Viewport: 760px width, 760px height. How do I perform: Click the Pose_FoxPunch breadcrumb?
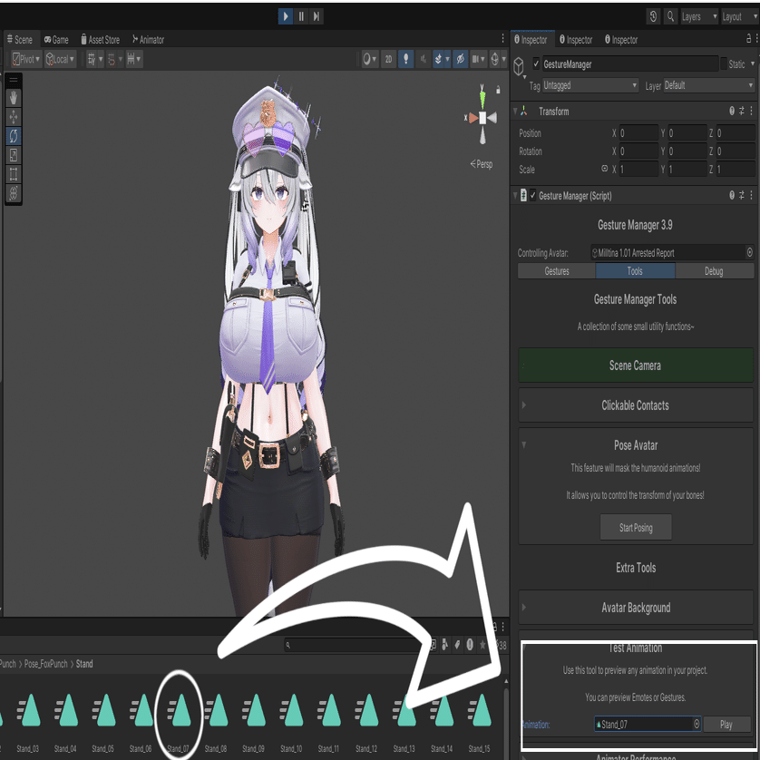(46, 664)
